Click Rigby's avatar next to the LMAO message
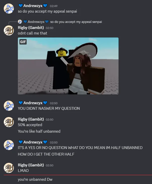The image size is (152, 184). pos(9,168)
